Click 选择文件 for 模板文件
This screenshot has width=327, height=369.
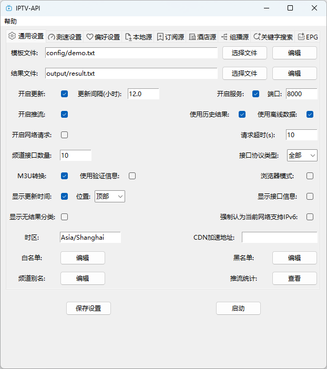tap(244, 53)
